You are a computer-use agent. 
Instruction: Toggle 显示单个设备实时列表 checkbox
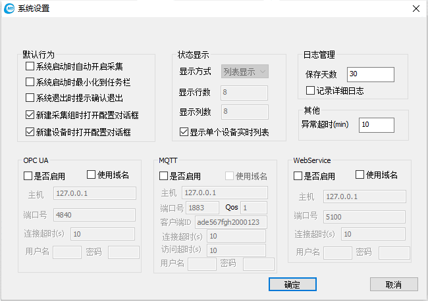184,132
